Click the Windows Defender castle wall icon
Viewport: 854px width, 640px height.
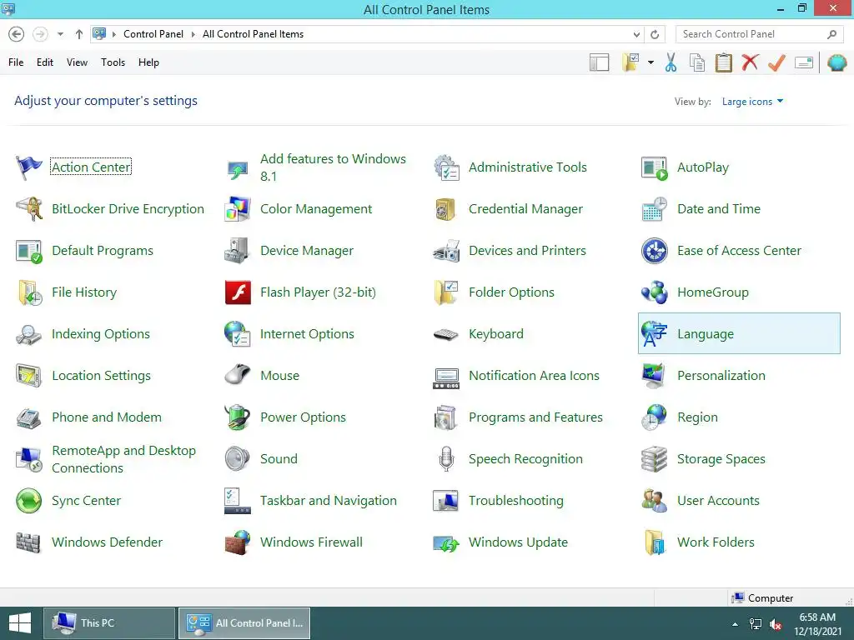click(x=28, y=542)
